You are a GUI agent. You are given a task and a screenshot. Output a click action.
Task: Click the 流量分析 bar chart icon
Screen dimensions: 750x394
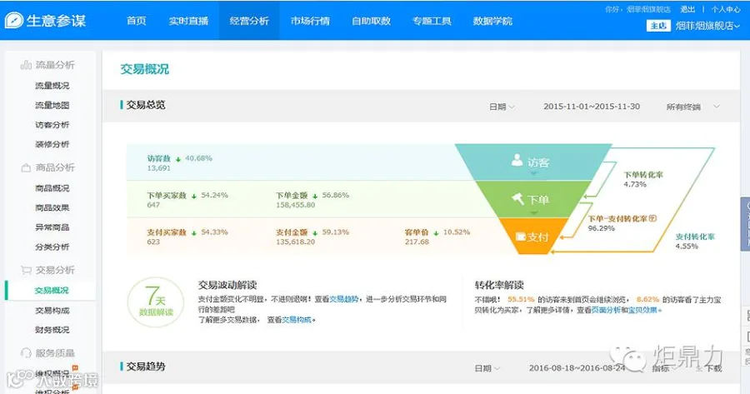26,65
